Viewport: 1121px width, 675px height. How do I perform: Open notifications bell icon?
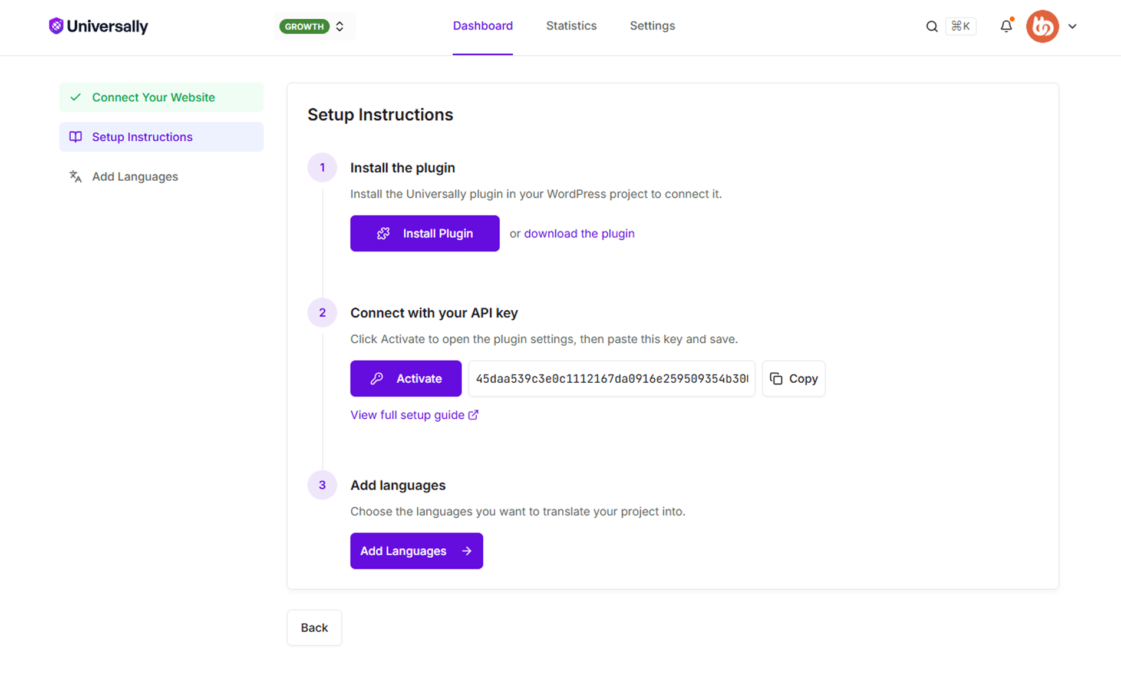point(1007,26)
